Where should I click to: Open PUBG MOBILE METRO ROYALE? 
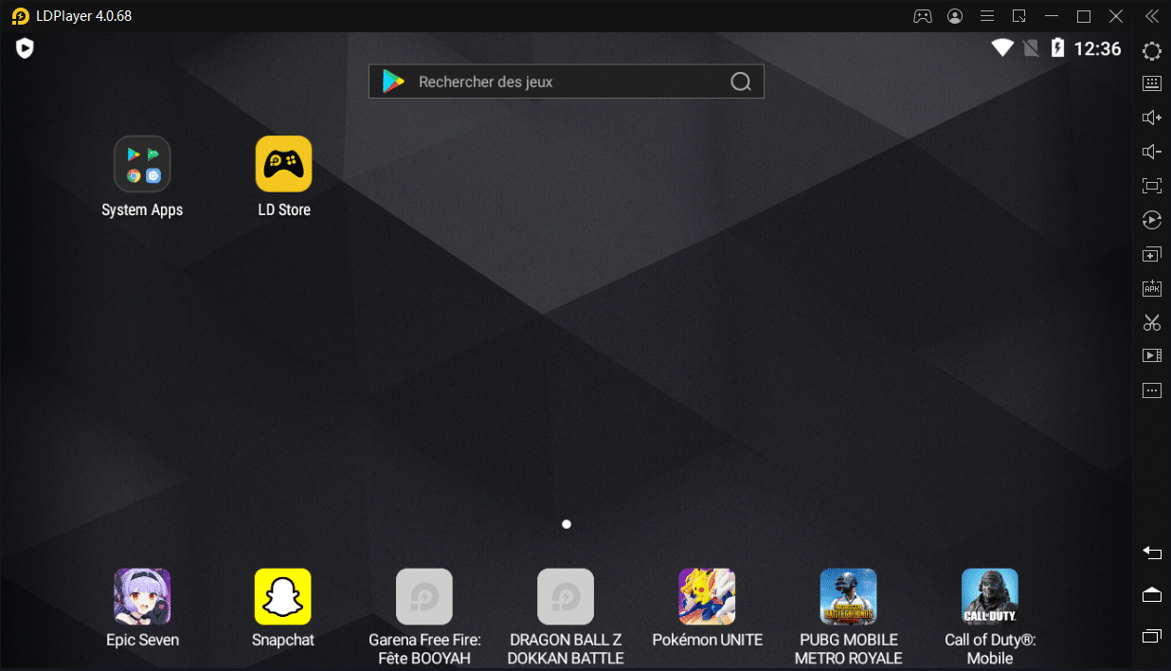pyautogui.click(x=848, y=596)
